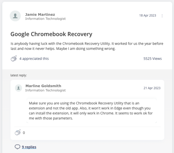Click Marline's Information Technologist role label
The width and height of the screenshot is (174, 153).
46,90
